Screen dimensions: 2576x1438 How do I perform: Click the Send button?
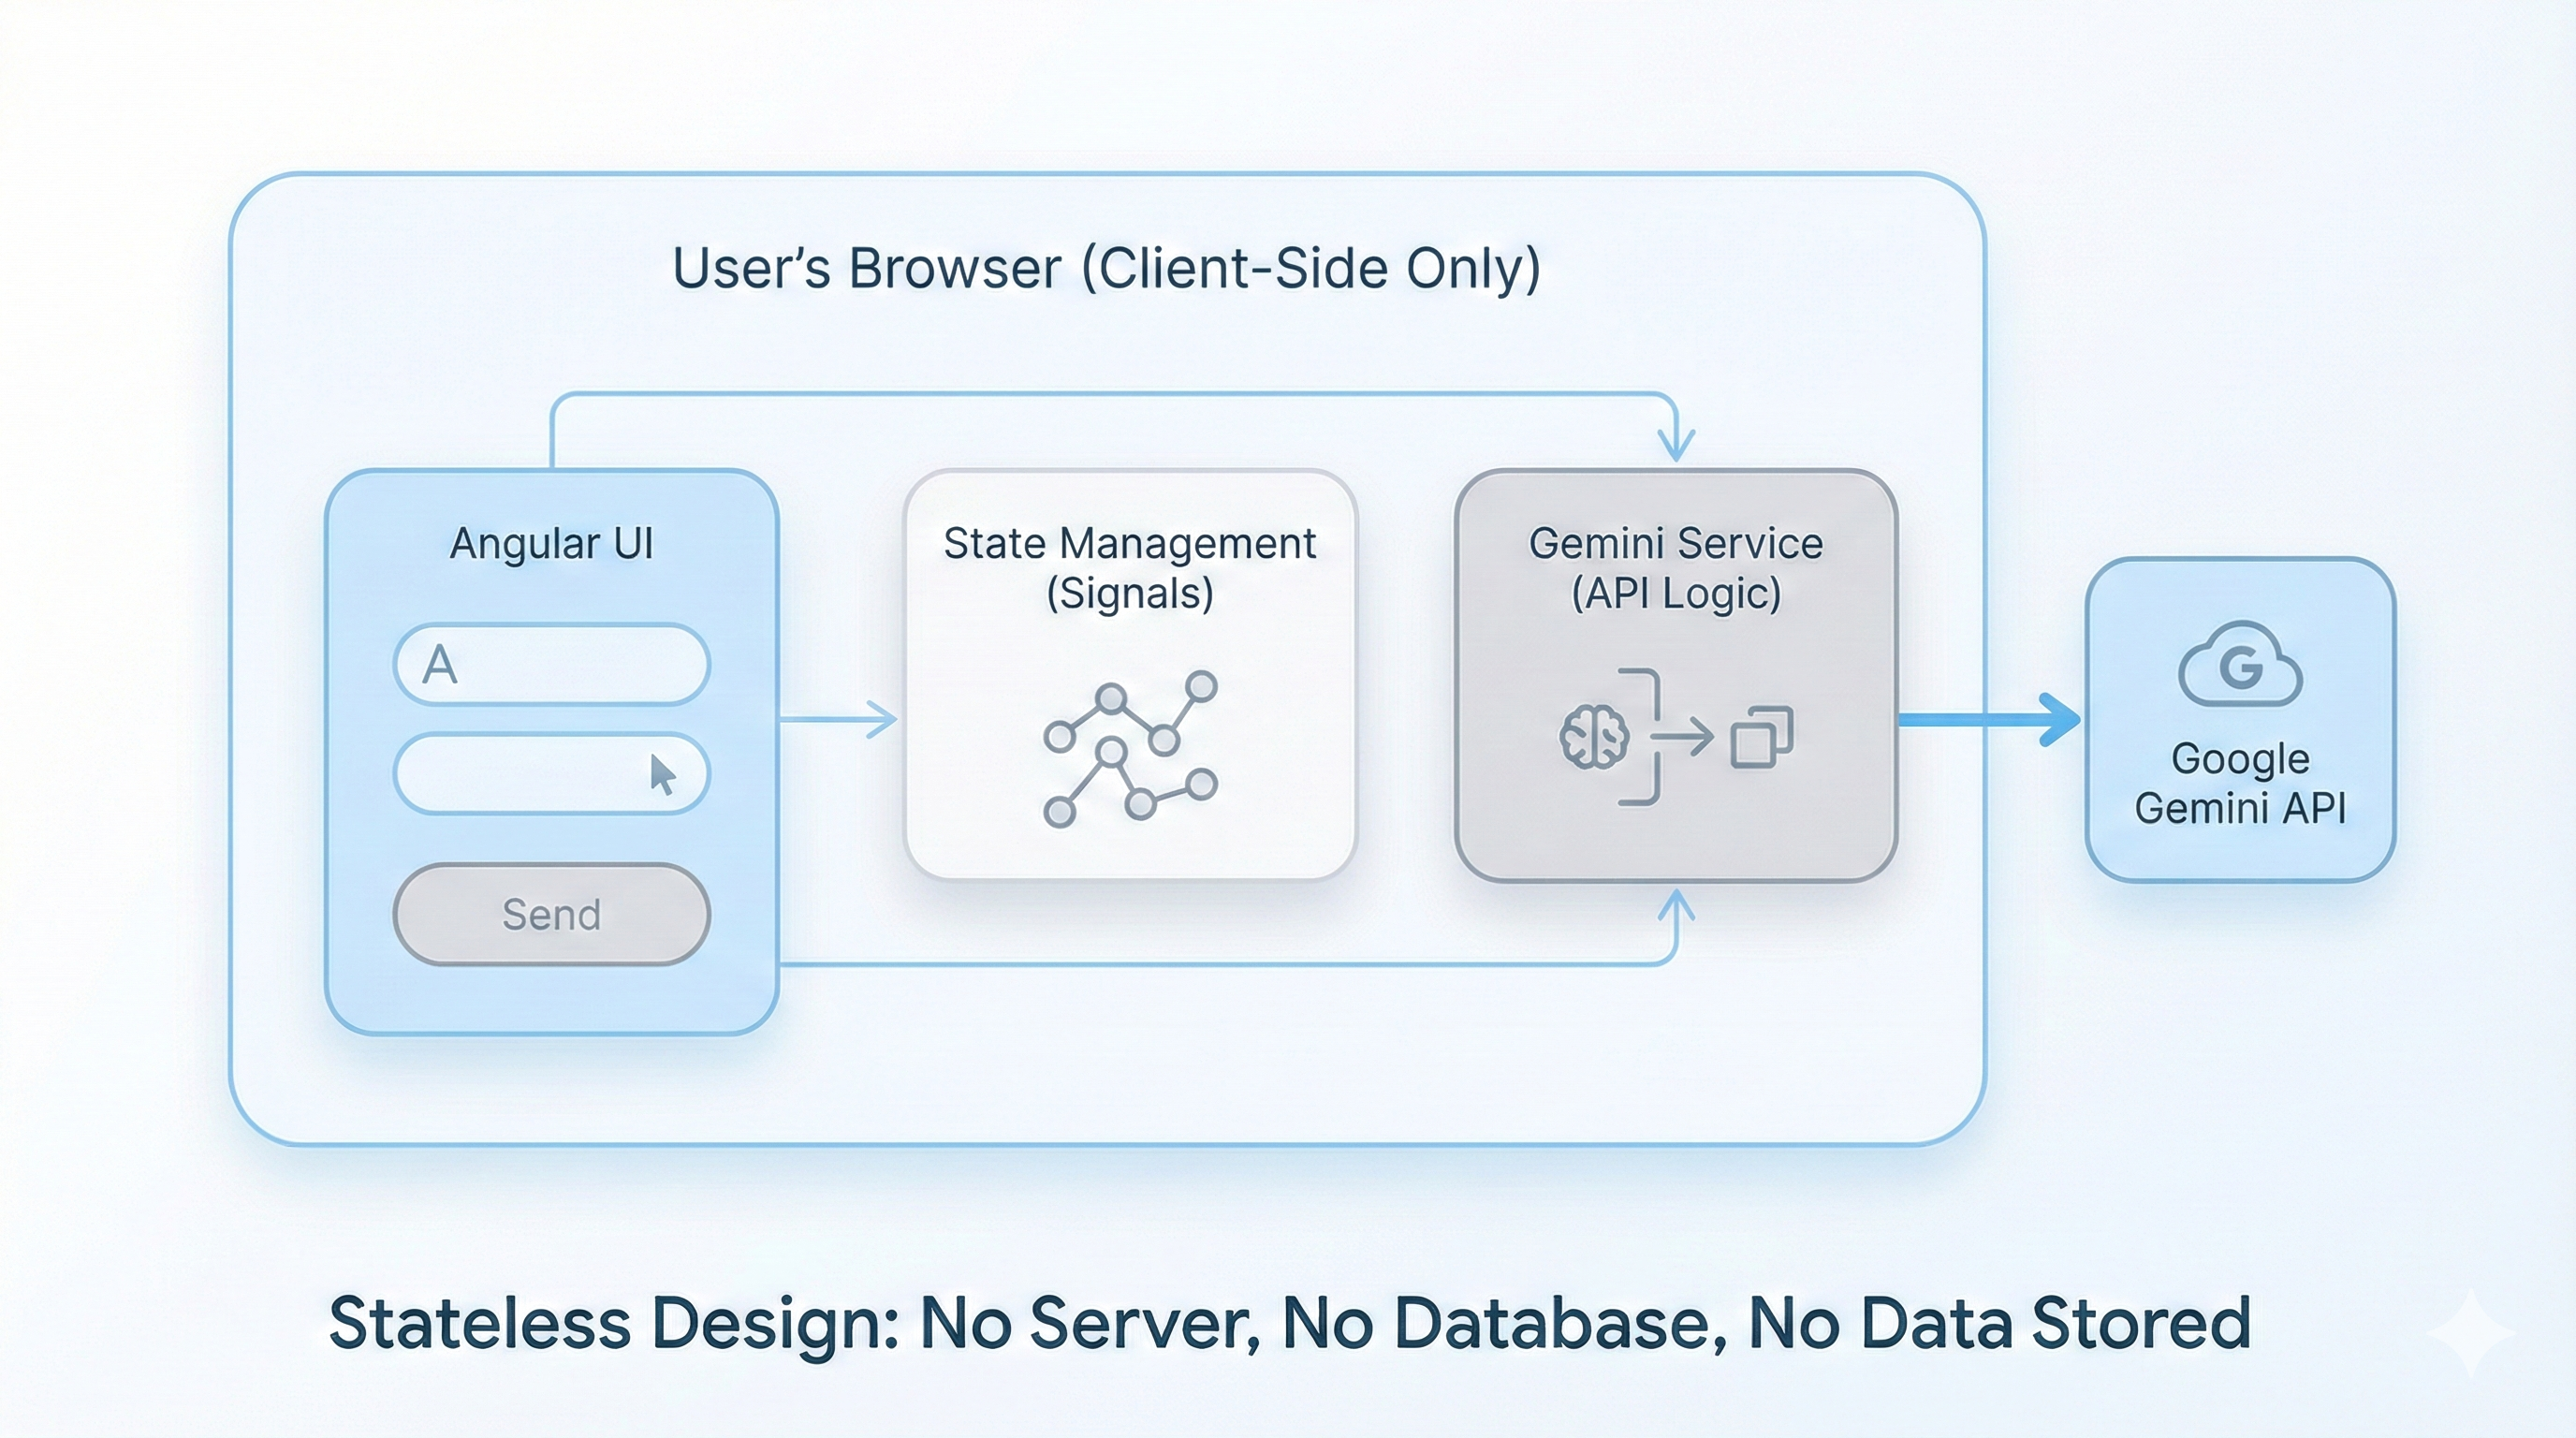(551, 914)
